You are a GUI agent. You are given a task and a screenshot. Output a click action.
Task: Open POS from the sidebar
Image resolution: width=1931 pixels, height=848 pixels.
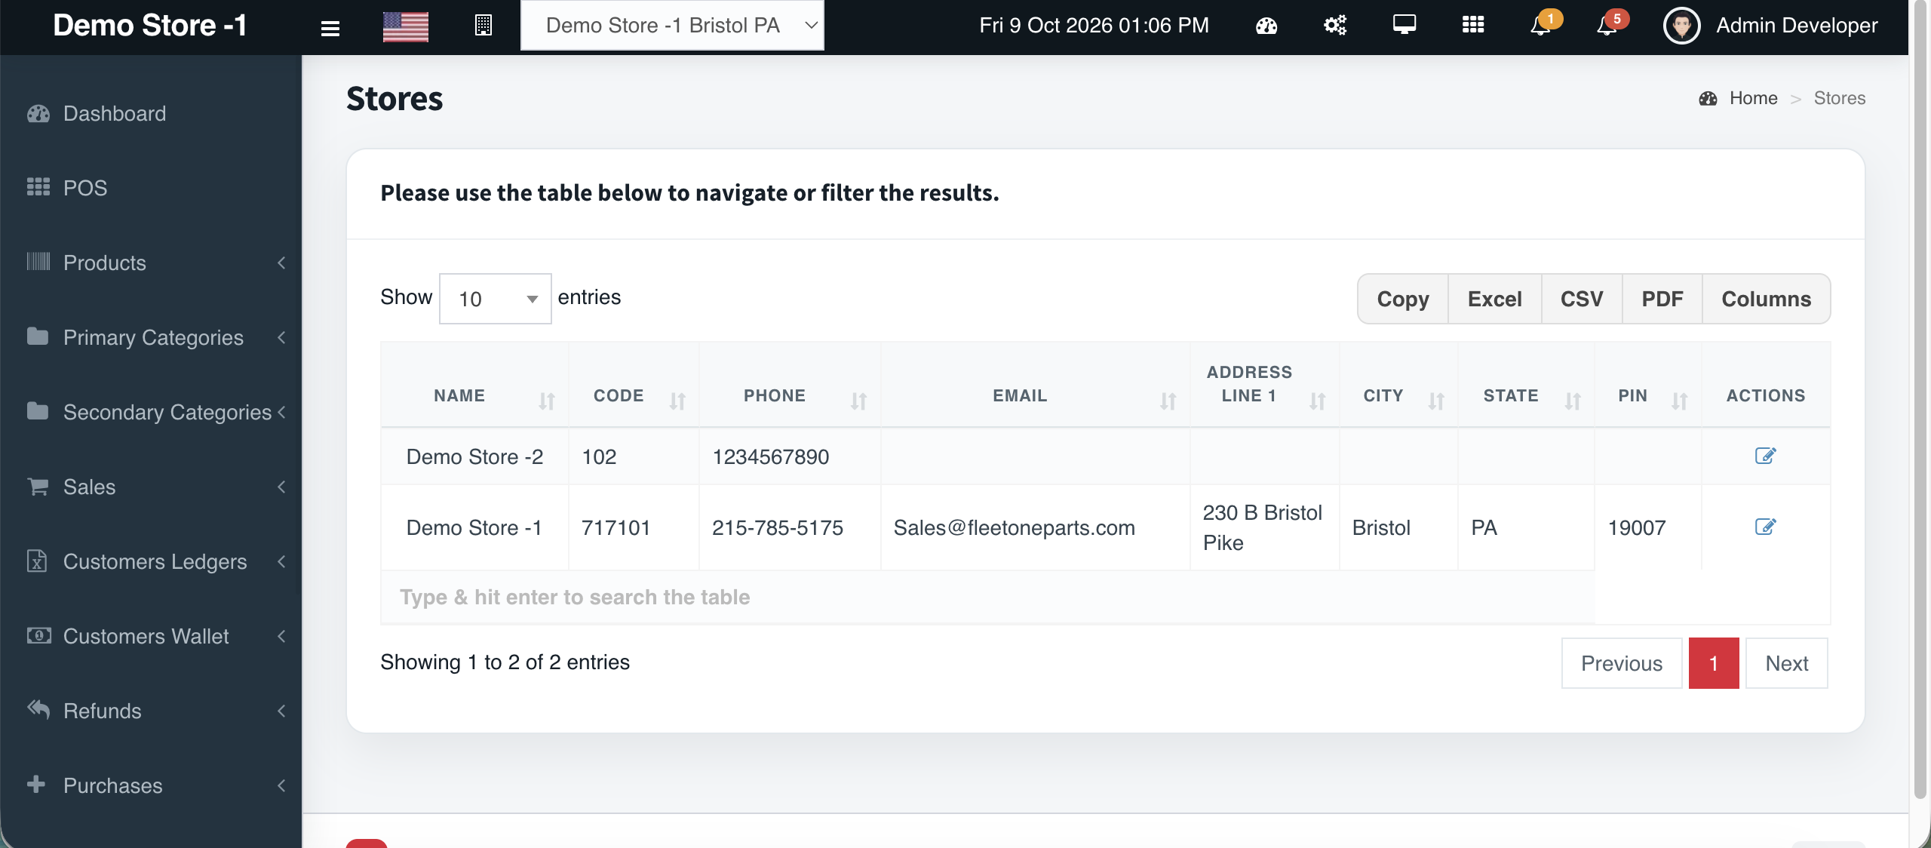pos(151,188)
